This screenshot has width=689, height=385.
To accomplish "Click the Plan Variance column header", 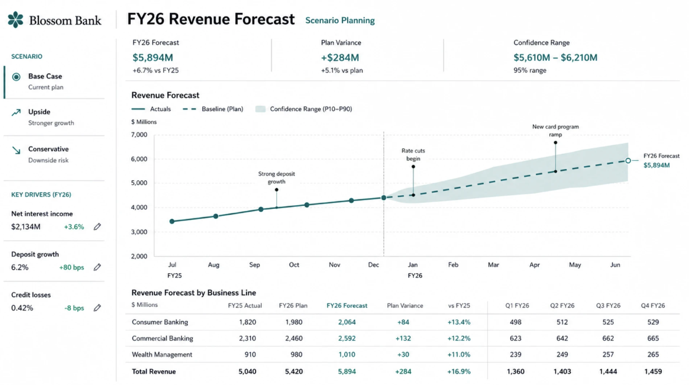I will pyautogui.click(x=405, y=305).
